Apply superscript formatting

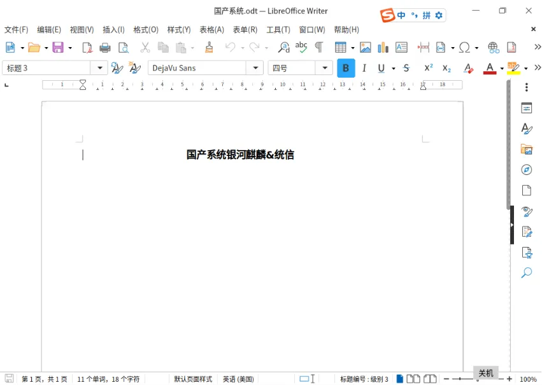point(428,68)
